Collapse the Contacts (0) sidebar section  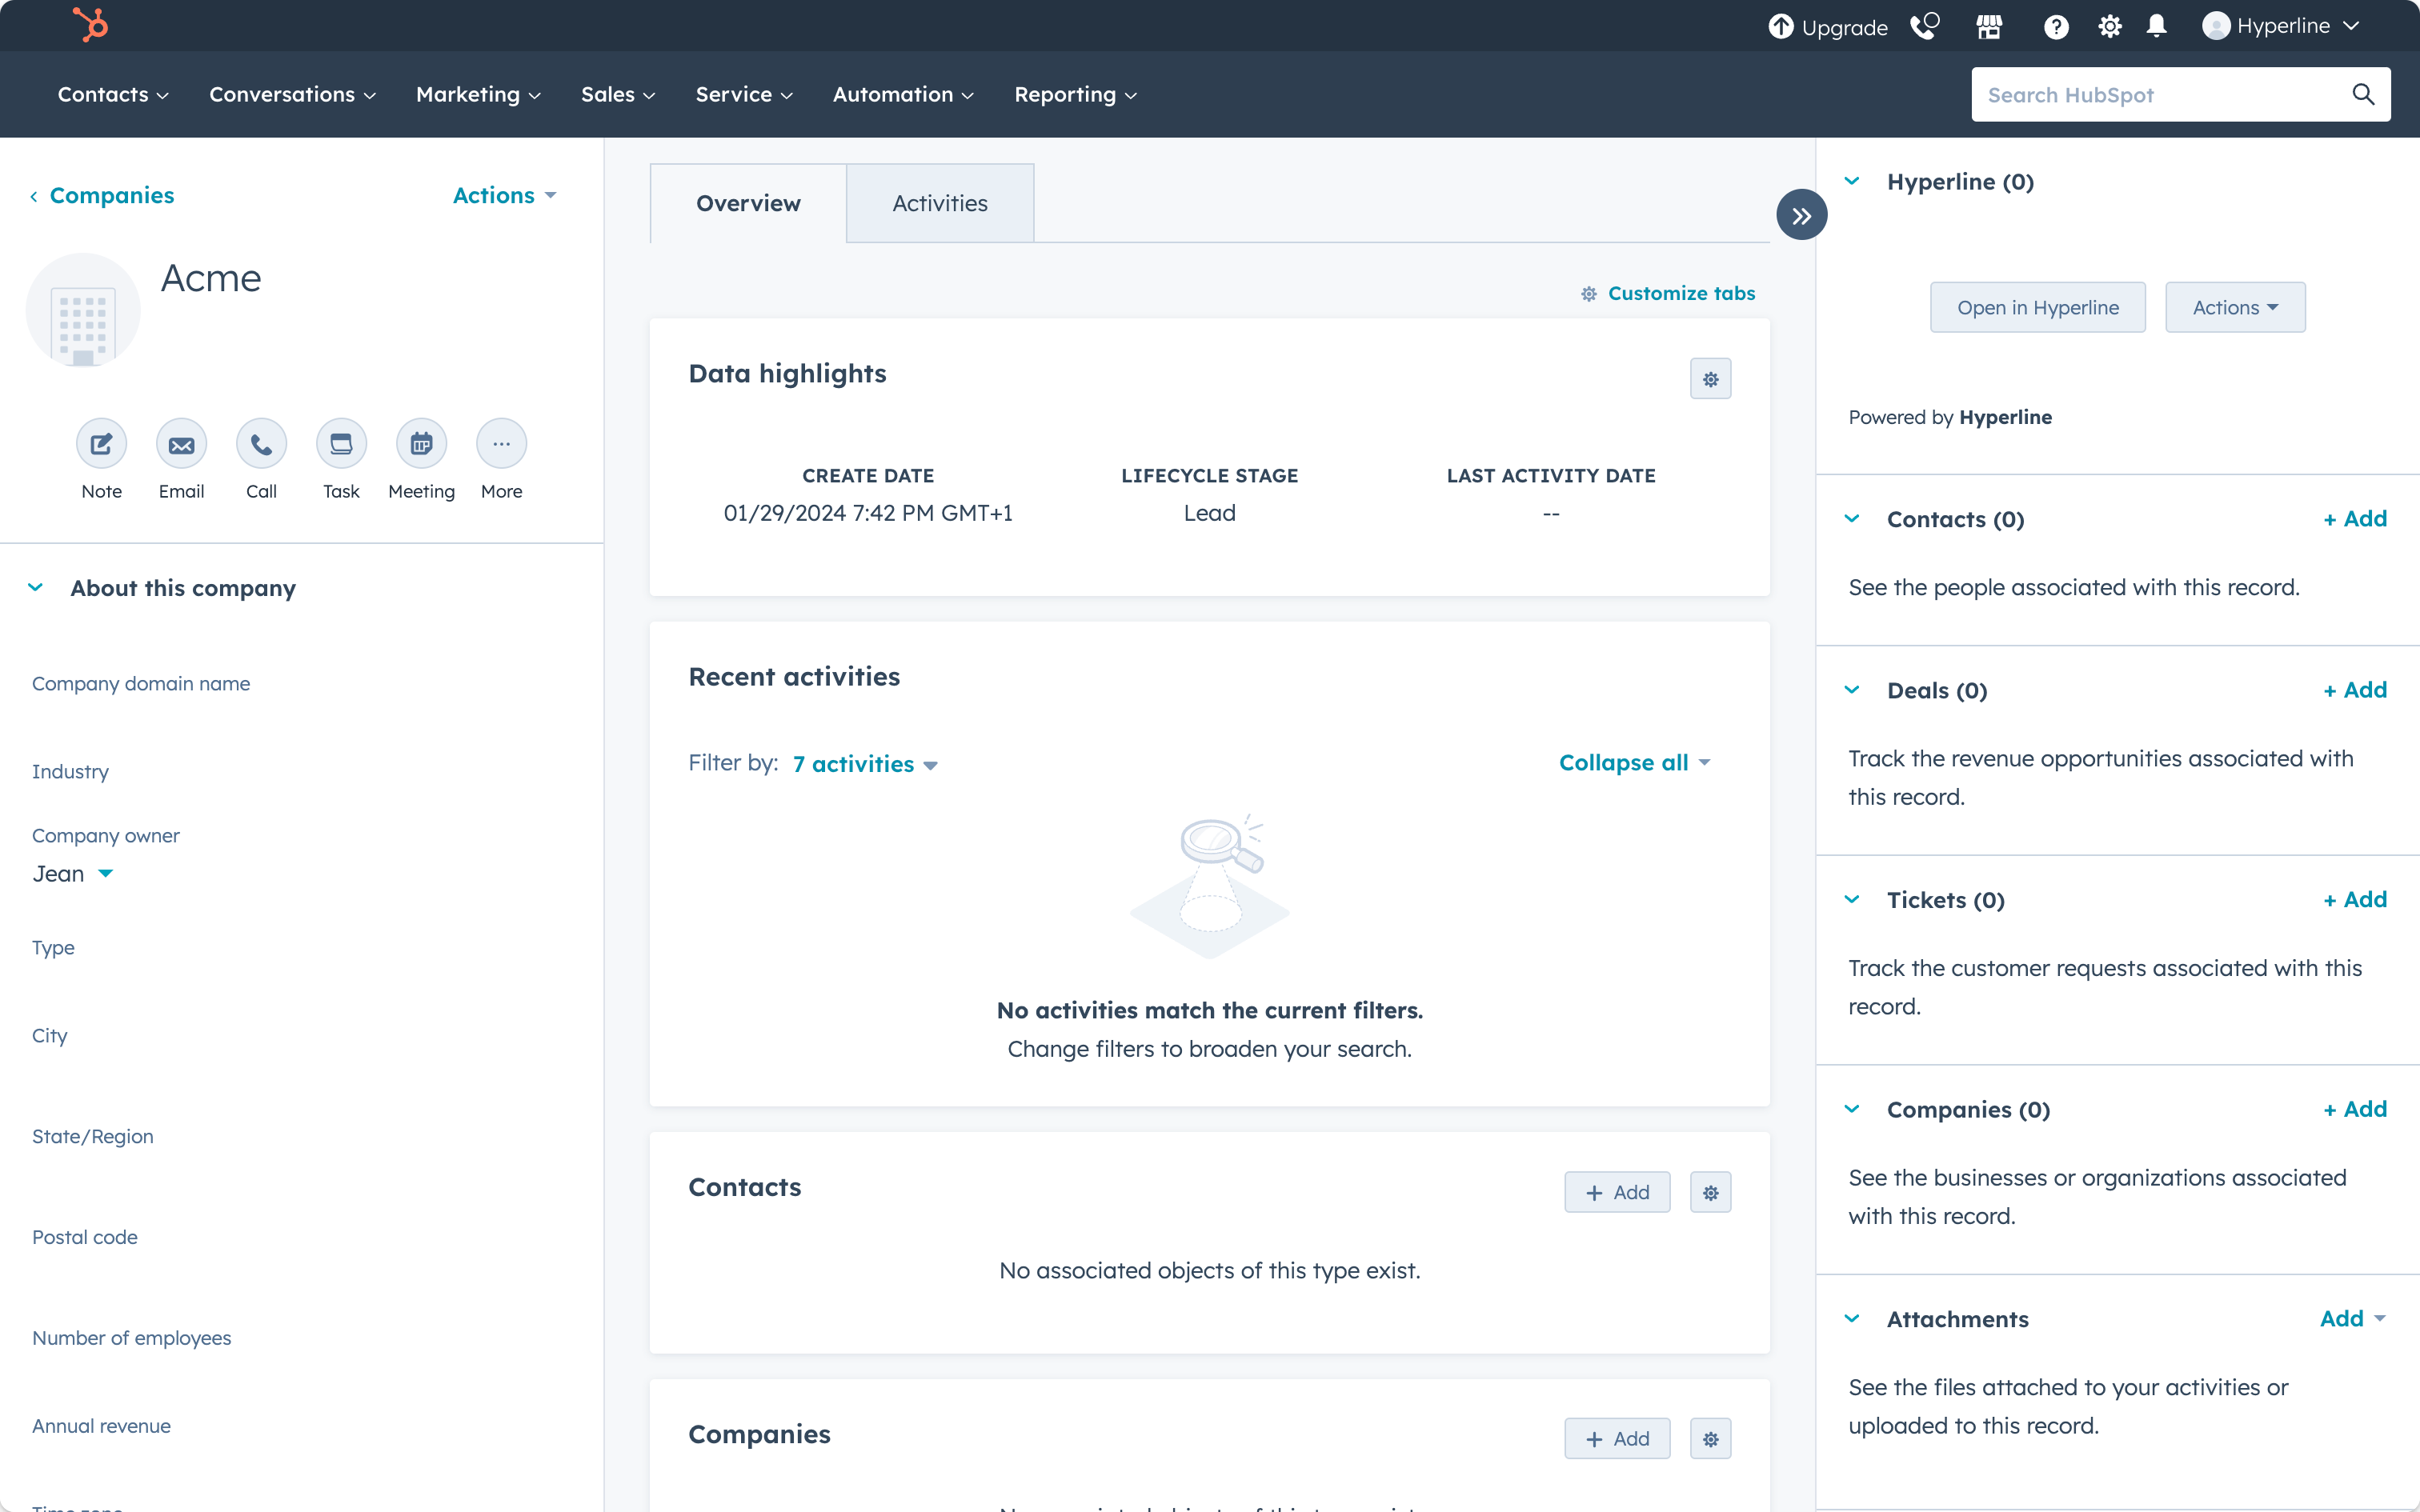pos(1852,518)
